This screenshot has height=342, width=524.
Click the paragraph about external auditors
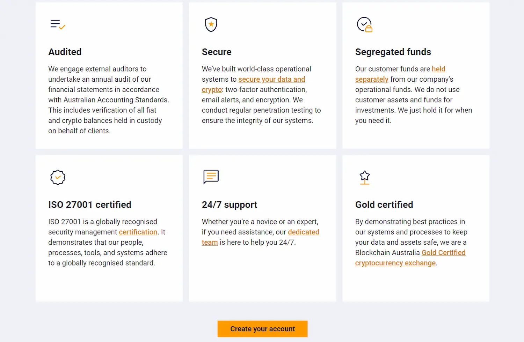pos(108,100)
